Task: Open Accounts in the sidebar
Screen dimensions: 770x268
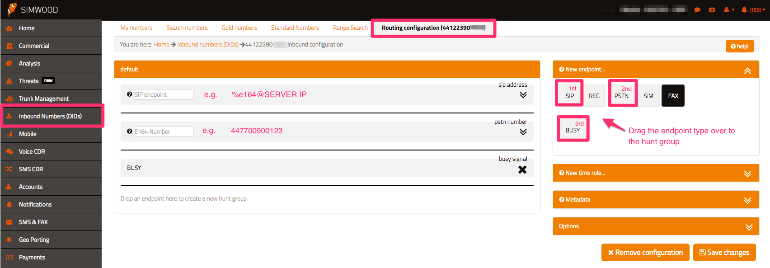Action: coord(51,187)
